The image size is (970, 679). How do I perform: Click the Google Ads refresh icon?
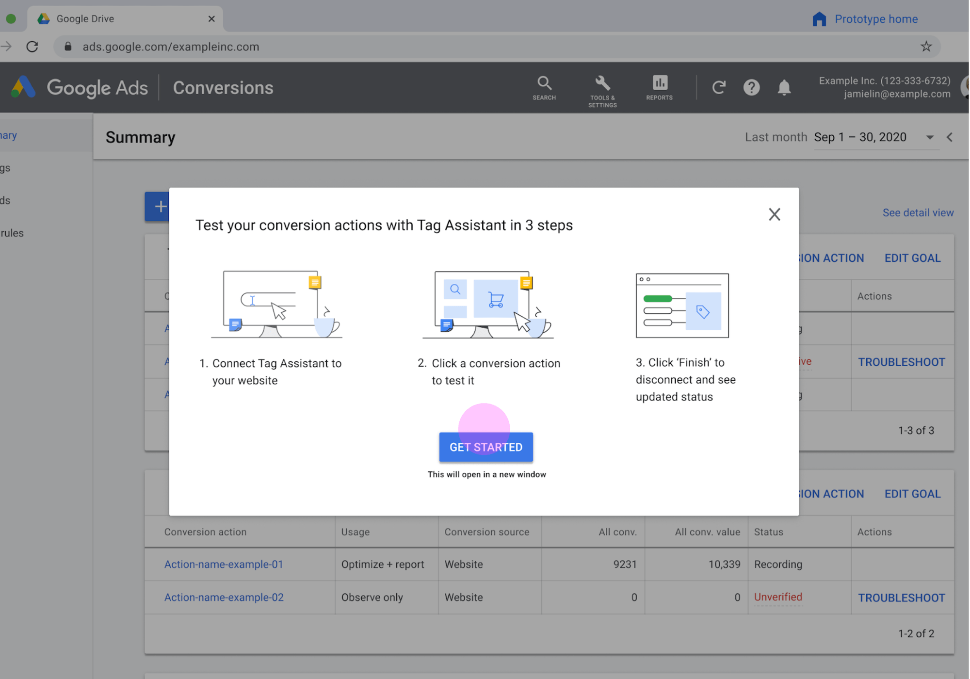(719, 88)
